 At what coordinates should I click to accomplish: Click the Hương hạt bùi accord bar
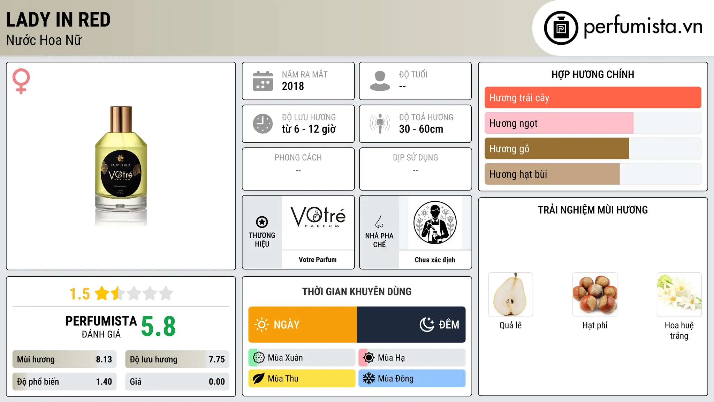click(x=593, y=174)
